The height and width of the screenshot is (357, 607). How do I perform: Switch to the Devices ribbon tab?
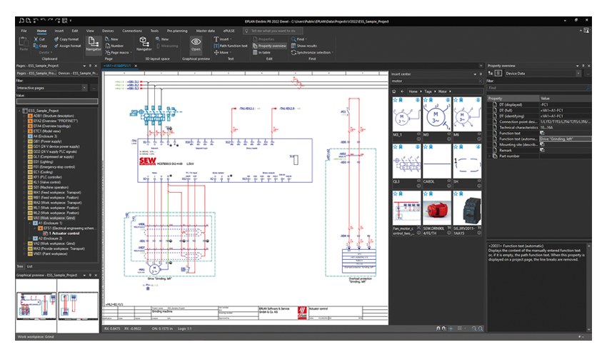click(108, 31)
